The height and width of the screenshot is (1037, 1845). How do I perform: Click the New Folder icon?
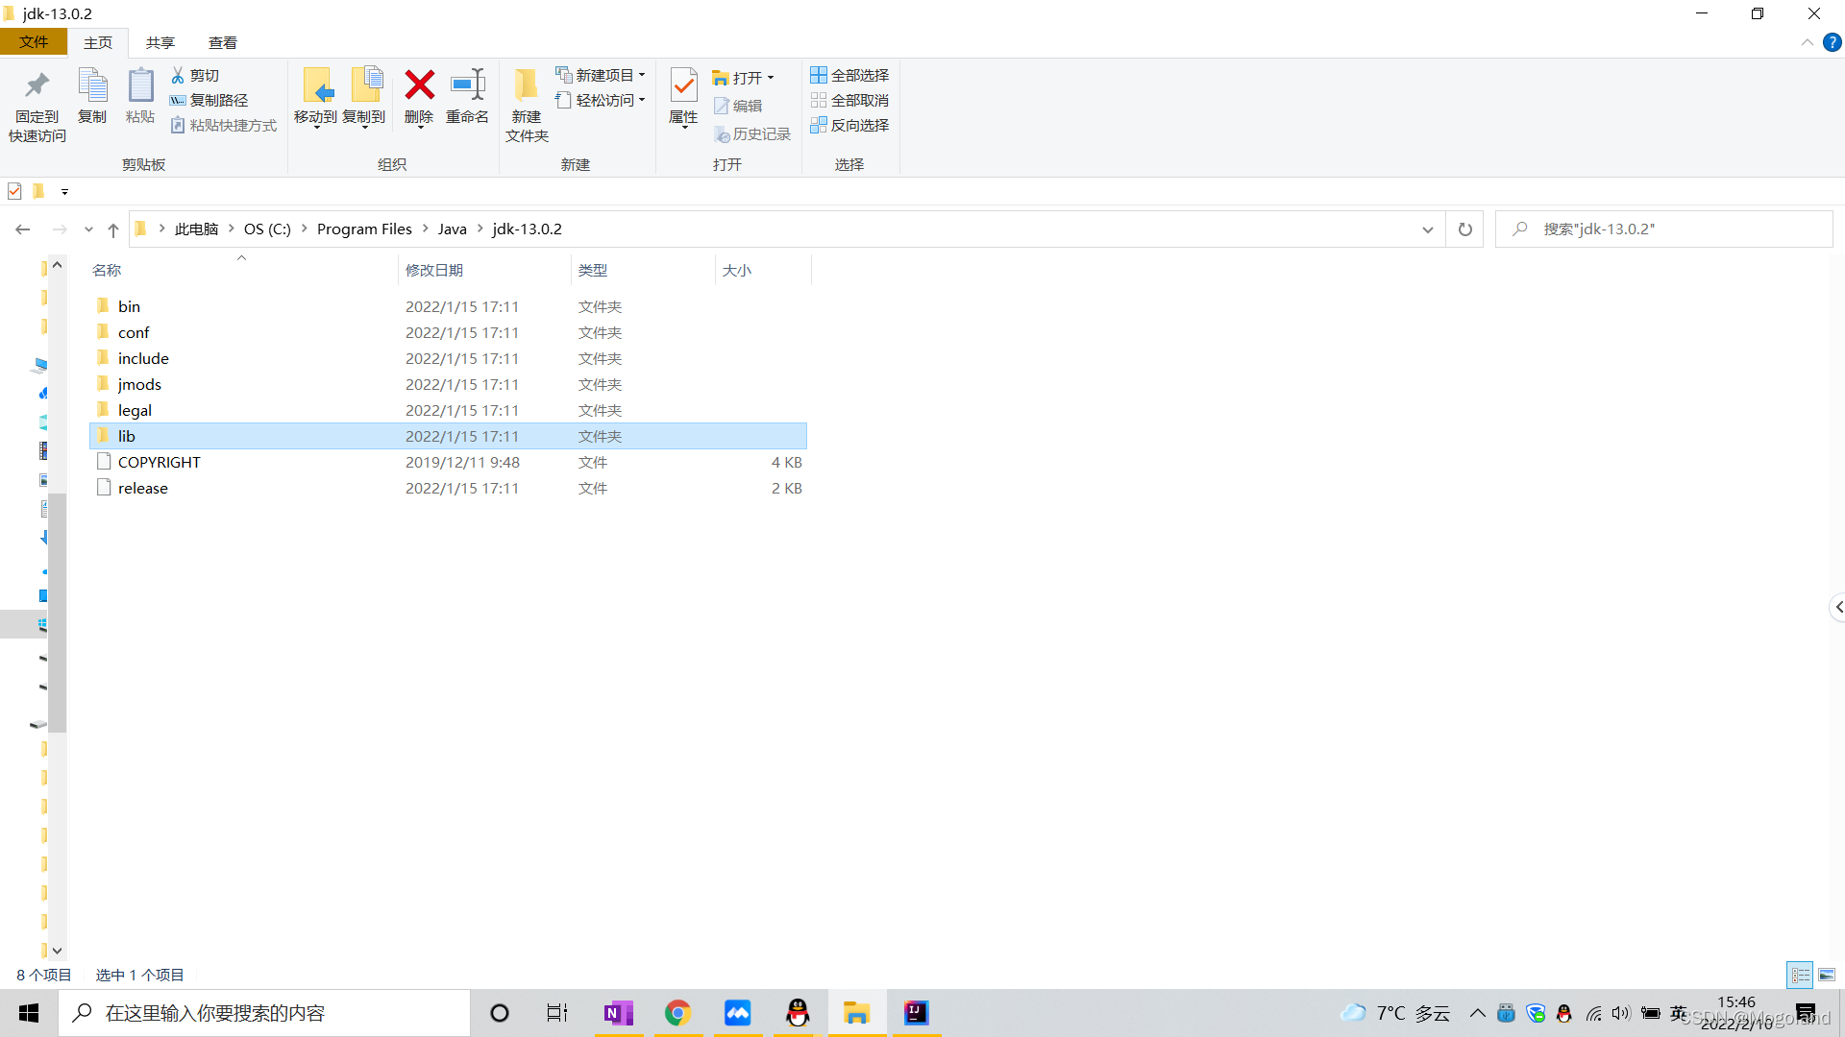(526, 86)
